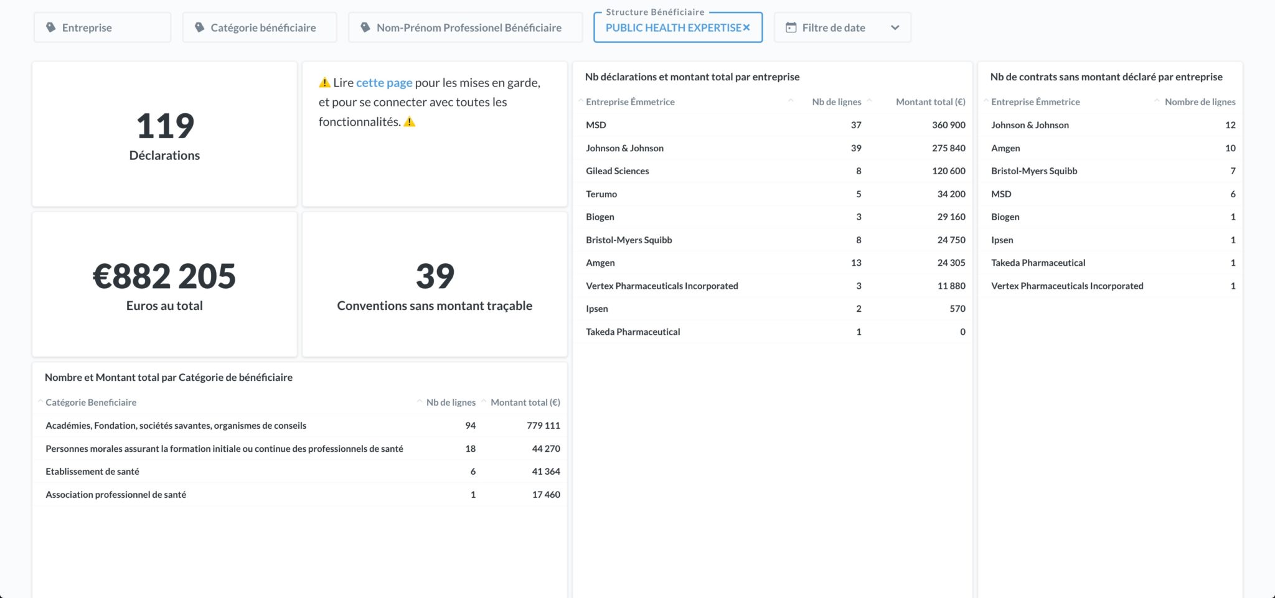Click the calendar icon in Filtre de date

791,27
